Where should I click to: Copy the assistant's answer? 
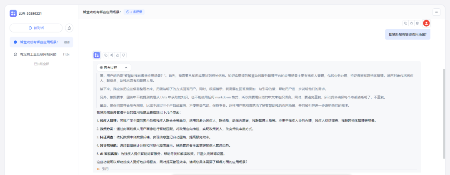(106, 55)
